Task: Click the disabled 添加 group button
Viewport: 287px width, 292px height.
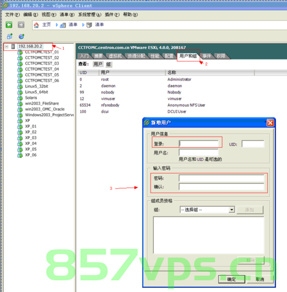Action: 250,210
